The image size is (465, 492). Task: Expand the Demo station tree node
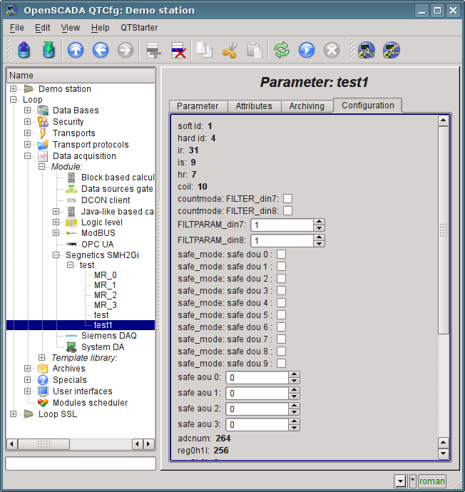pyautogui.click(x=14, y=89)
